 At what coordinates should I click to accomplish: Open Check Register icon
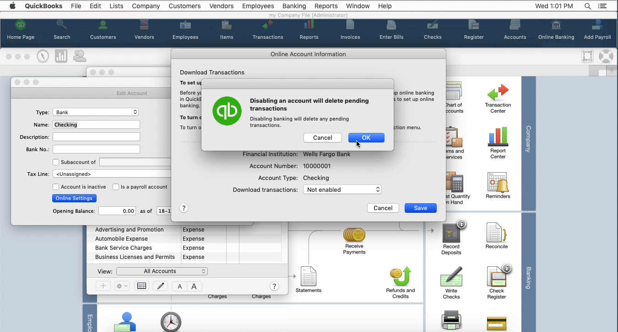[497, 283]
